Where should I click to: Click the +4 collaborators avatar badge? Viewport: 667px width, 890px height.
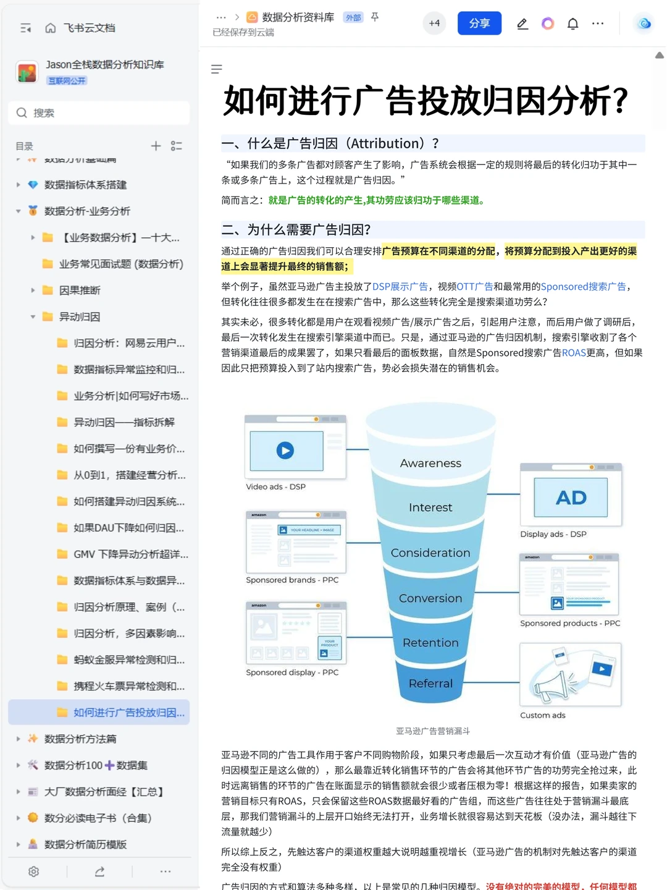pos(434,23)
